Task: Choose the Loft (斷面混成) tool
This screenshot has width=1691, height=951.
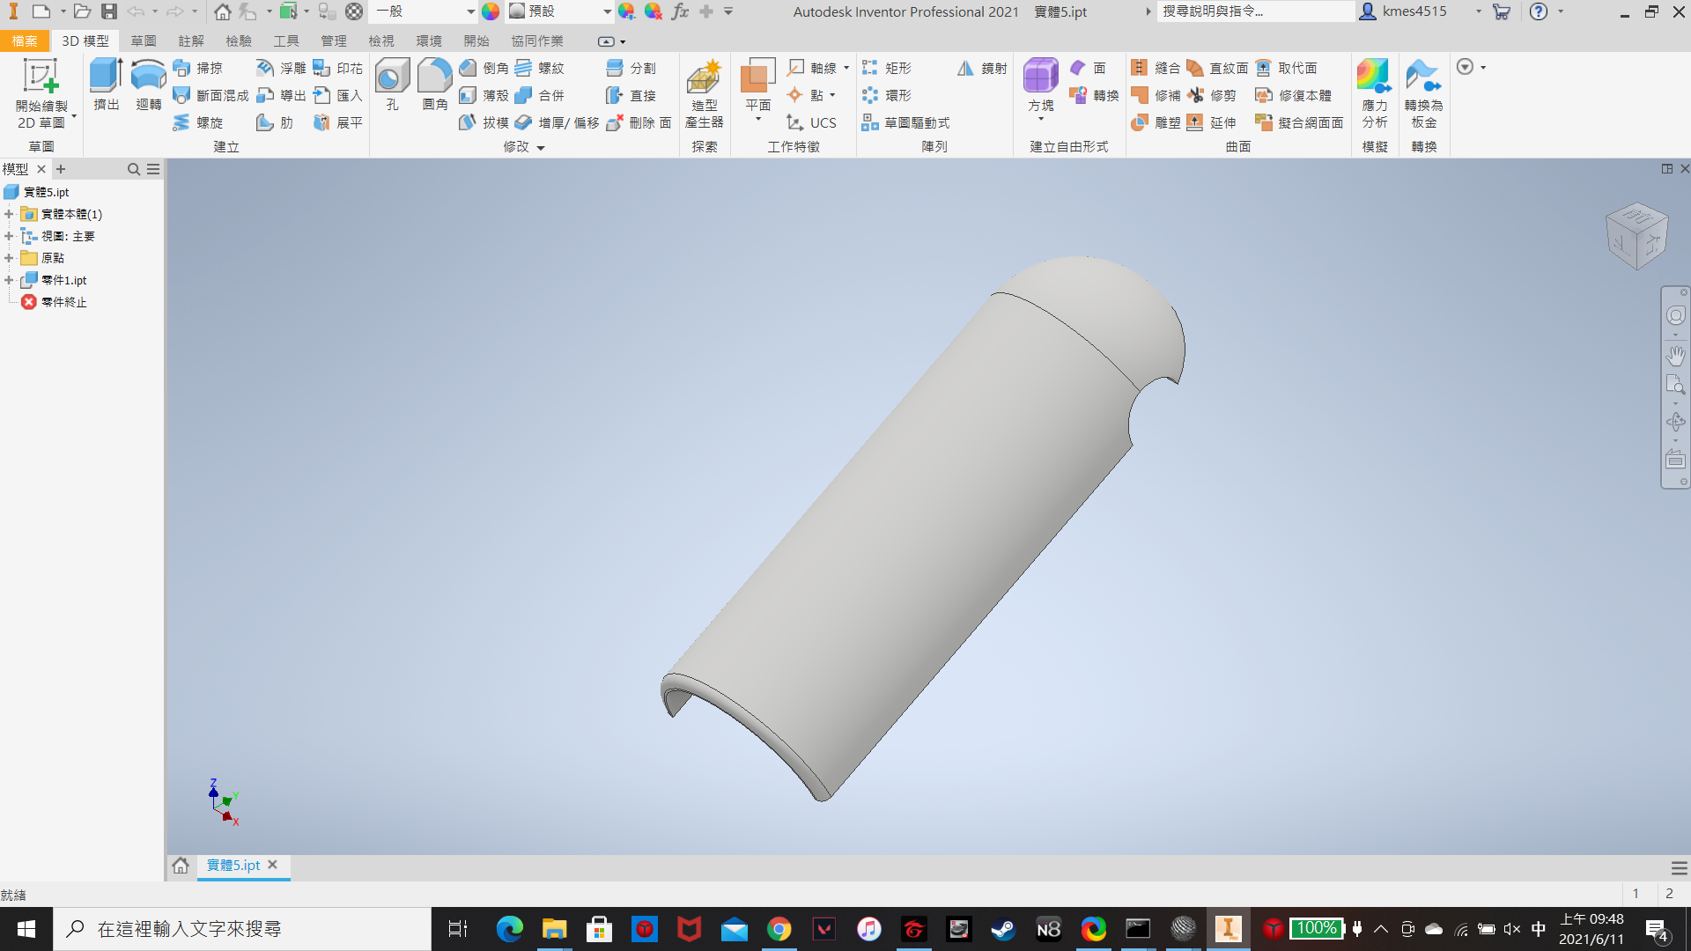Action: [x=210, y=95]
